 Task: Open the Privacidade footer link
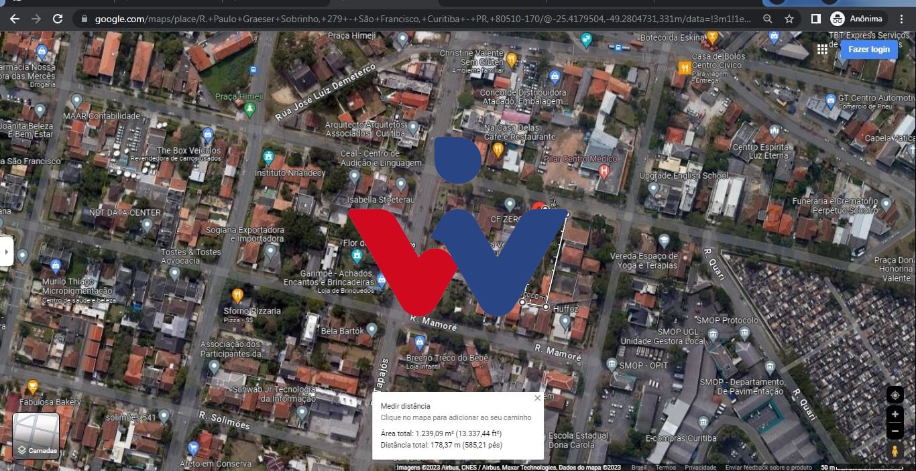(x=701, y=468)
